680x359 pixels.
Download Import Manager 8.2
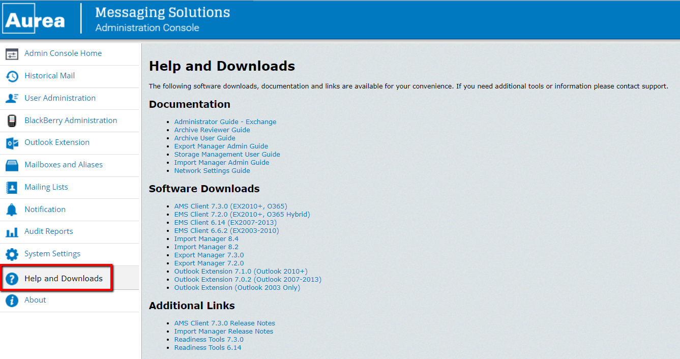point(206,247)
